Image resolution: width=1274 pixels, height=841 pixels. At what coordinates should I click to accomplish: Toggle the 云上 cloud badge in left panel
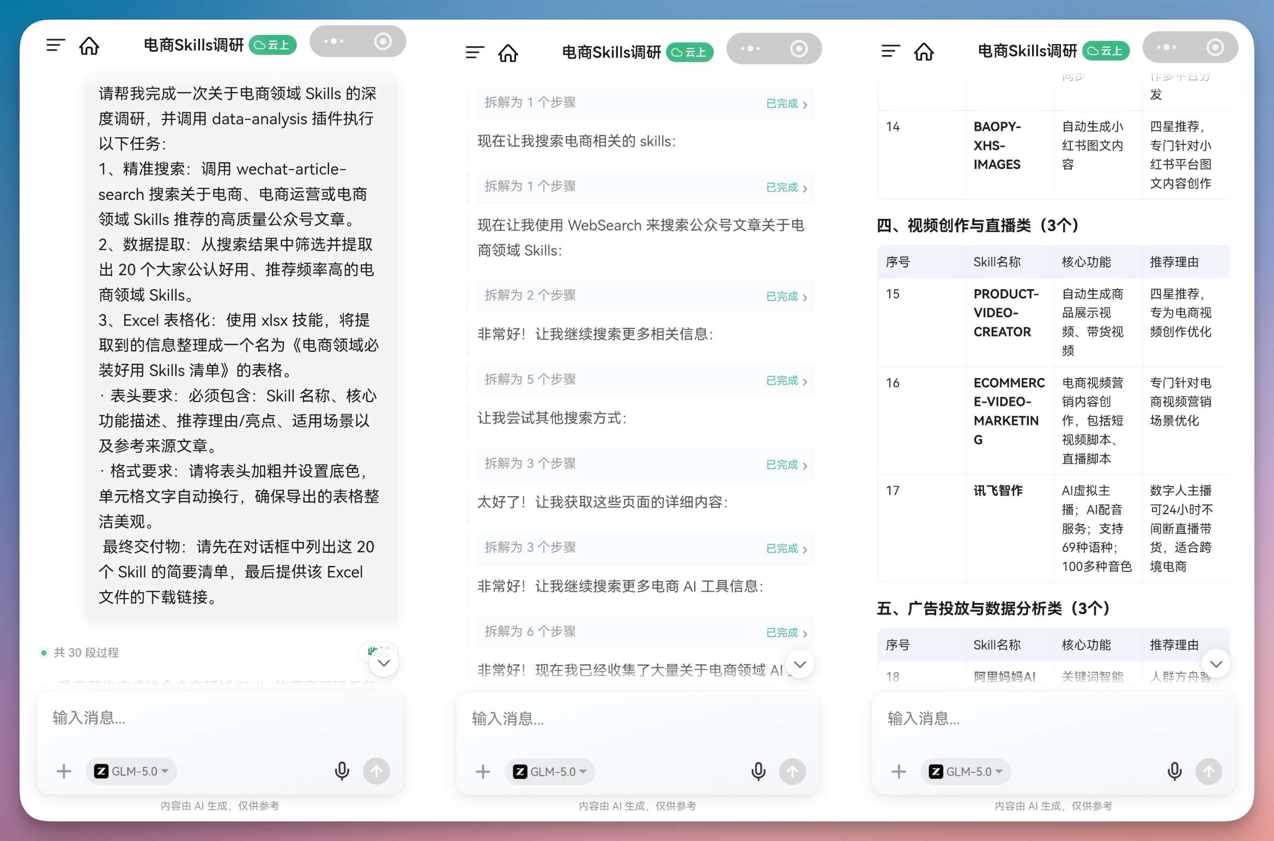[272, 45]
